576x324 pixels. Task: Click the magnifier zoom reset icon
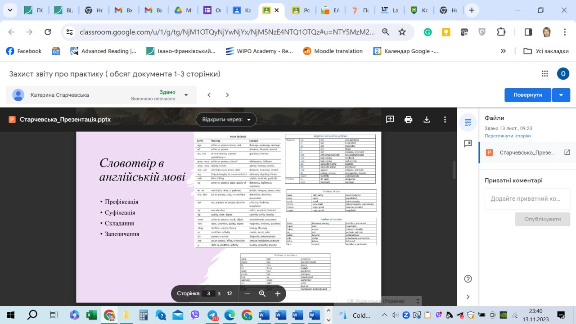pyautogui.click(x=262, y=293)
